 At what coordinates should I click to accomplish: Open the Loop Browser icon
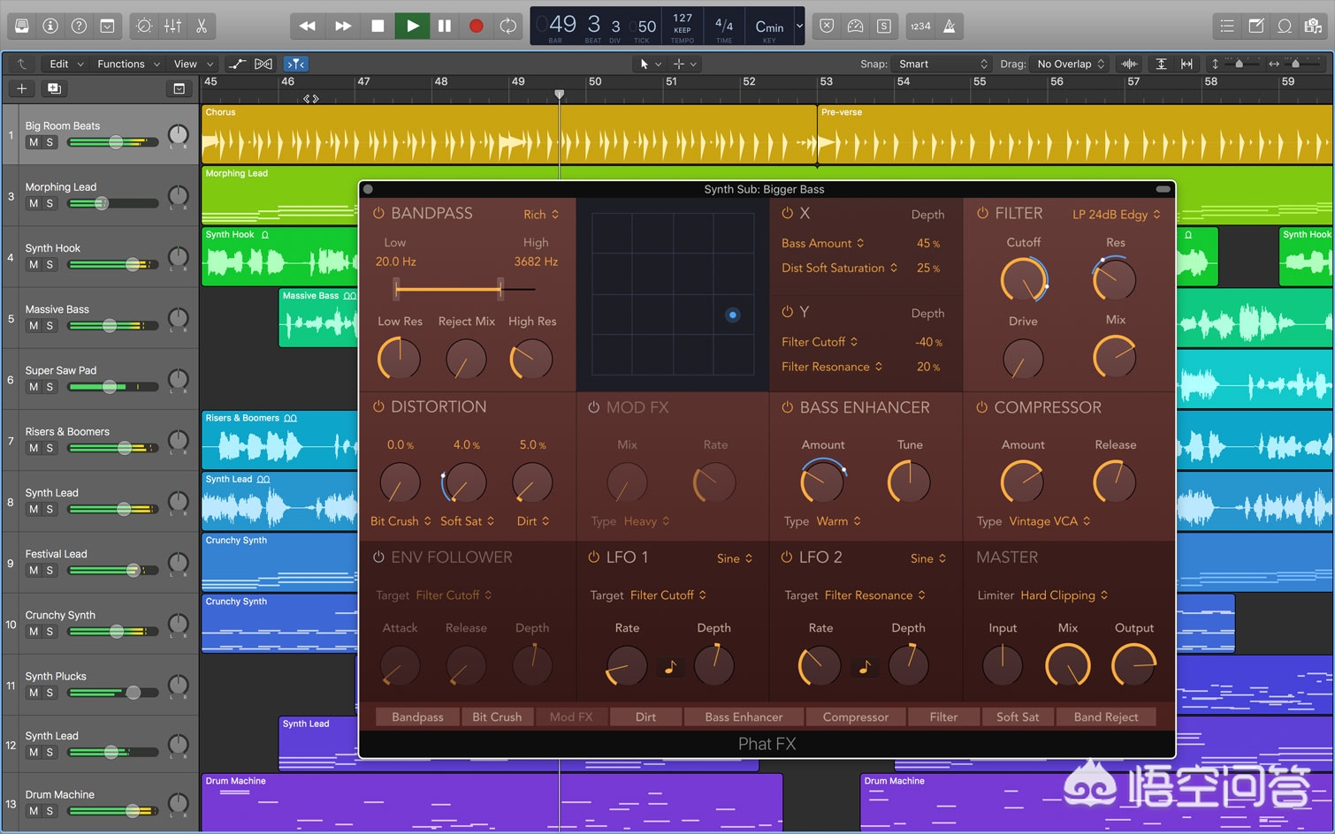click(1285, 26)
